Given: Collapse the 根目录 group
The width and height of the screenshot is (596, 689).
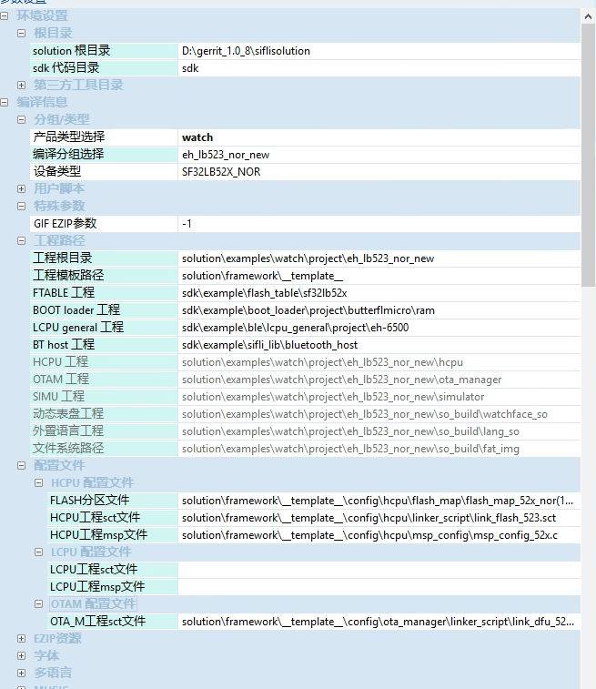Looking at the screenshot, I should pos(21,33).
